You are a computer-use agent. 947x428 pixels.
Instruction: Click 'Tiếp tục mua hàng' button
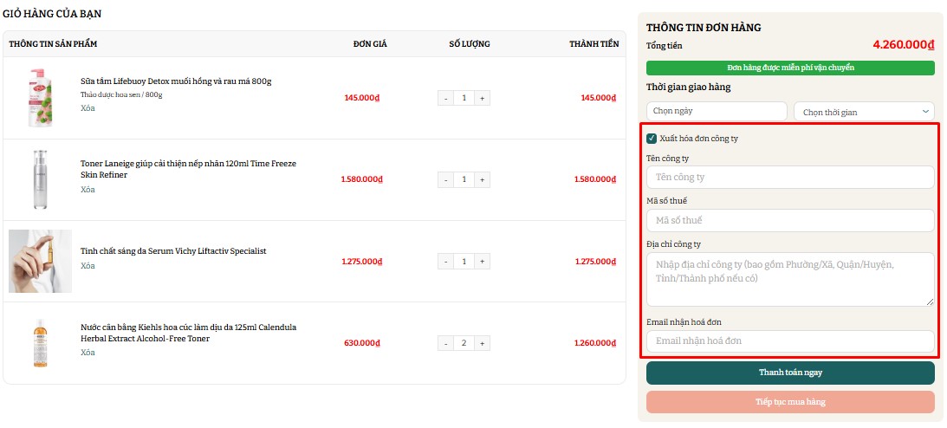(x=790, y=402)
